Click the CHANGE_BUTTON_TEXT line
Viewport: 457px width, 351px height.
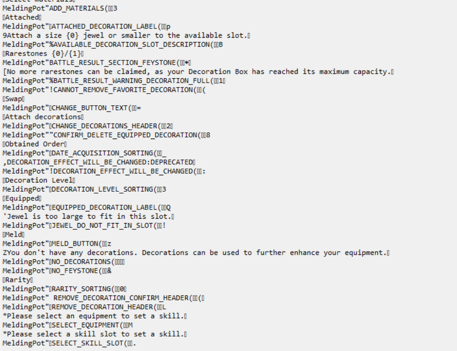click(72, 108)
